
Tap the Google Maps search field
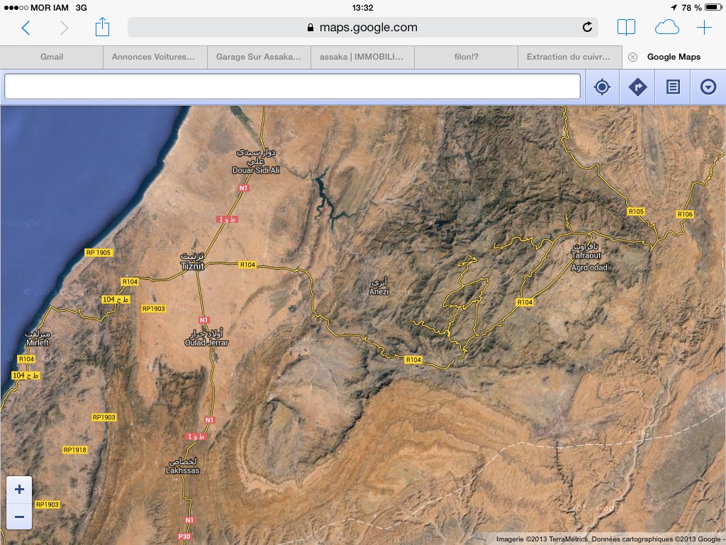tap(292, 87)
